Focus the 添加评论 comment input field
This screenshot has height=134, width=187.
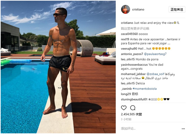pos(150,129)
